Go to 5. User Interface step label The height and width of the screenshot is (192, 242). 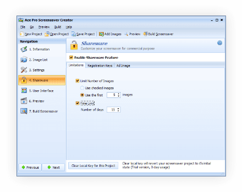tap(41, 91)
